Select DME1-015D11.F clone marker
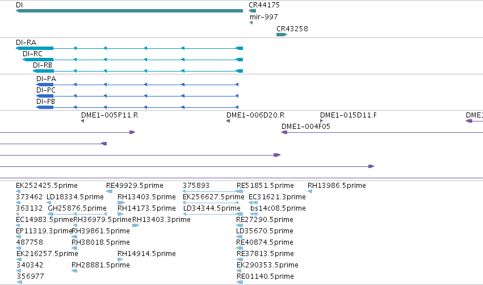The image size is (483, 285). click(322, 121)
